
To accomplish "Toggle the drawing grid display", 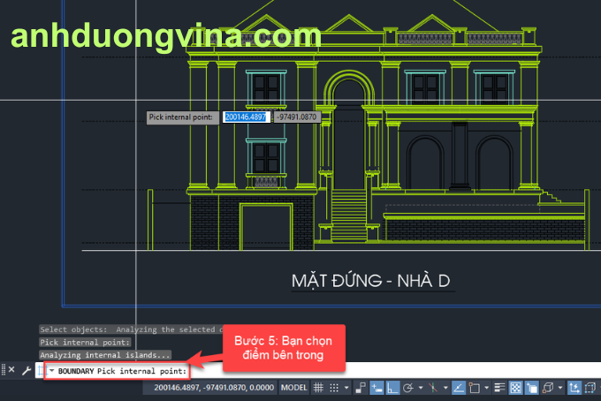I will tap(318, 388).
